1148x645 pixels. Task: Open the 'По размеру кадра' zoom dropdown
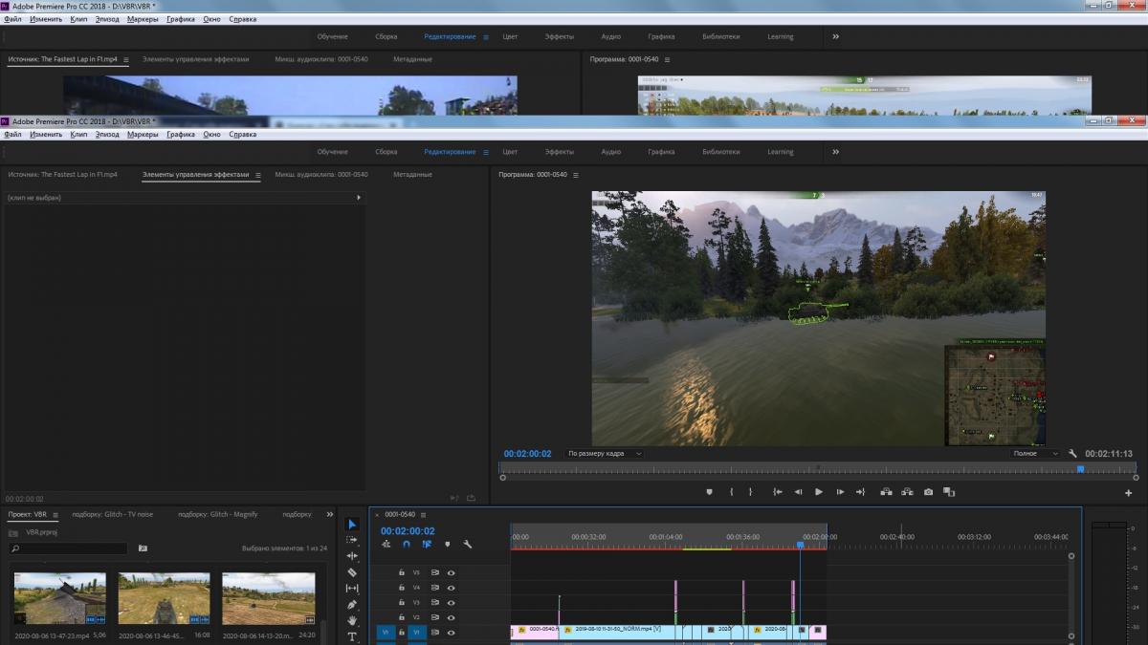pyautogui.click(x=604, y=454)
